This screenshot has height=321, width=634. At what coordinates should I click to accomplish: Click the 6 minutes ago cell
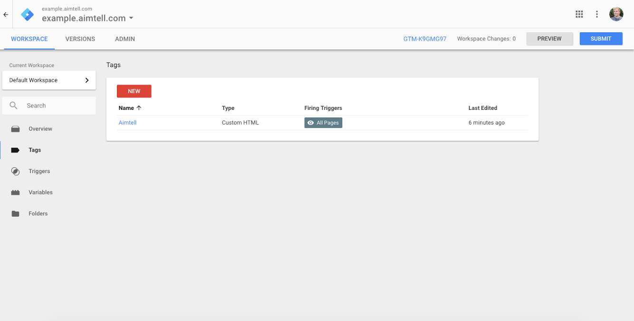coord(487,123)
